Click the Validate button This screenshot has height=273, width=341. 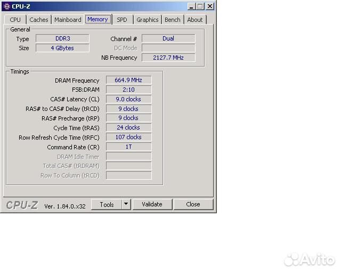(152, 204)
